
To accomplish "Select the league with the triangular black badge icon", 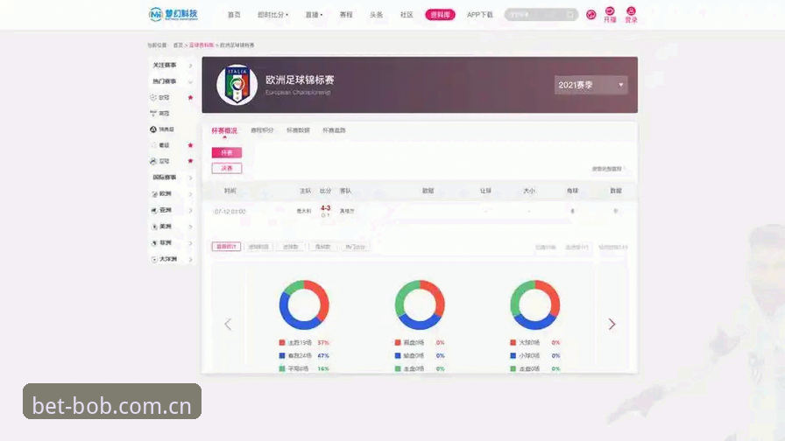I will click(161, 129).
